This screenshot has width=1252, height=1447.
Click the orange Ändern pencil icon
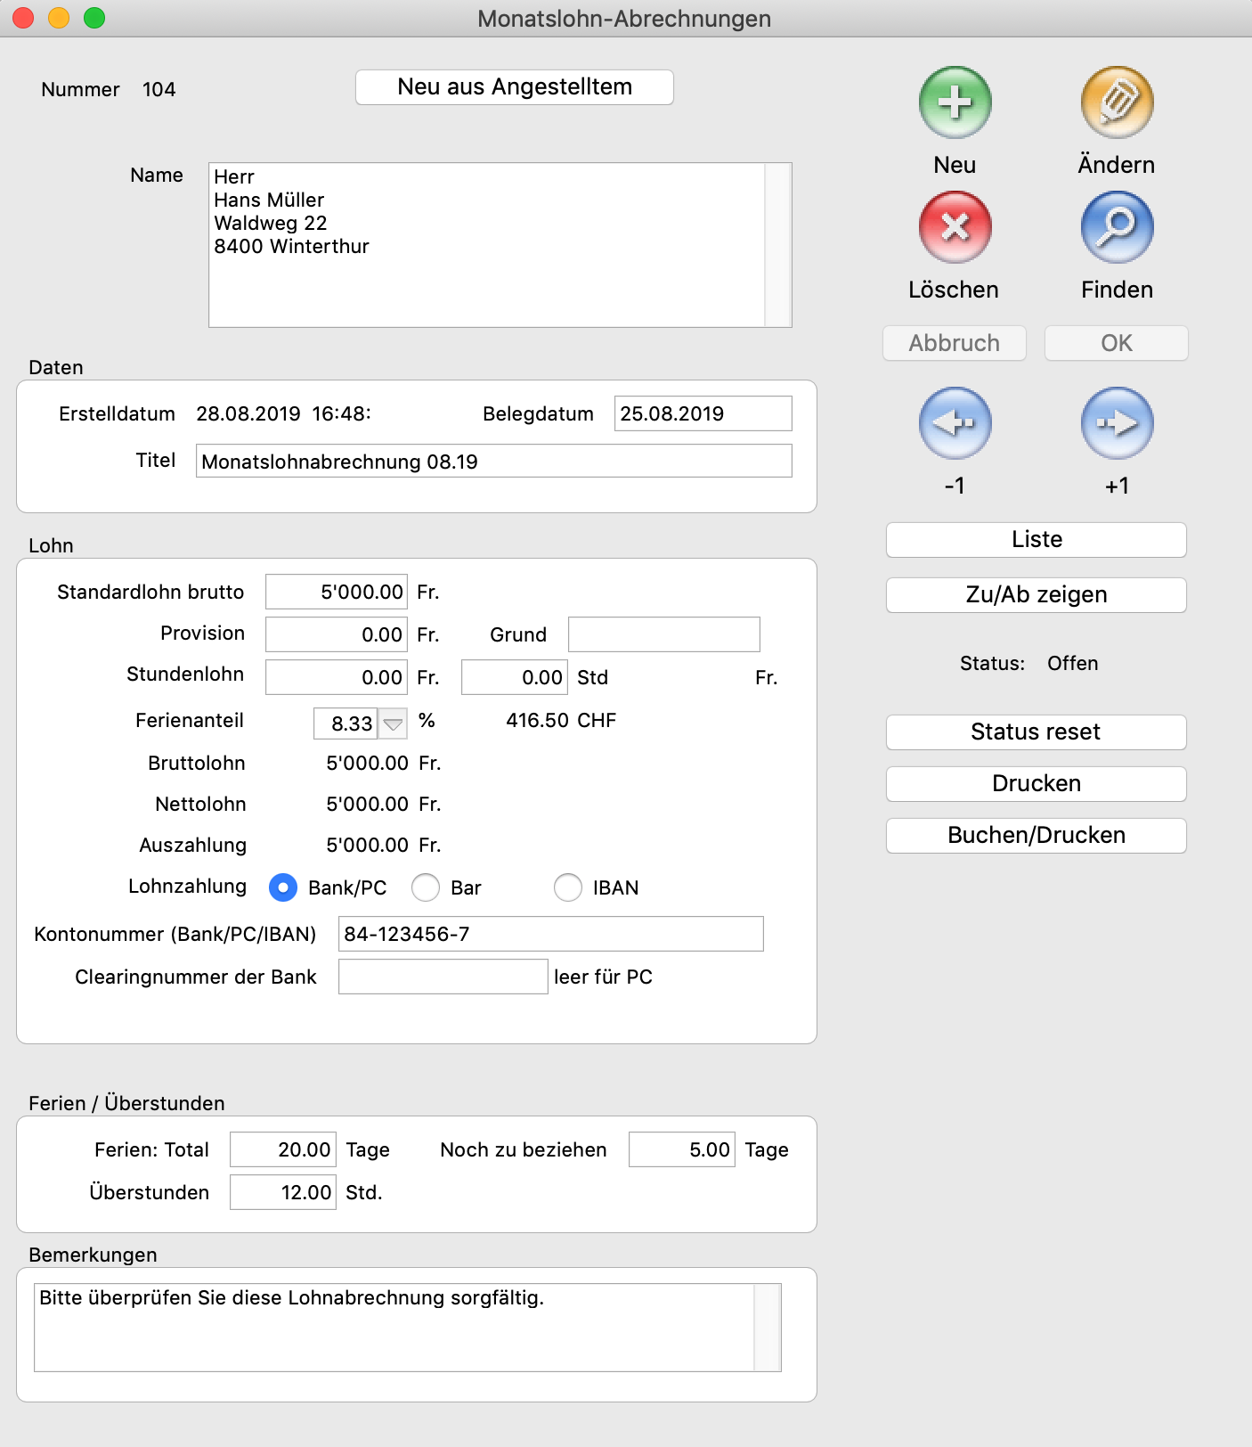(1117, 102)
